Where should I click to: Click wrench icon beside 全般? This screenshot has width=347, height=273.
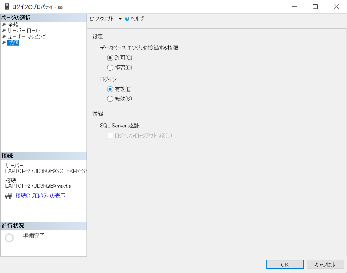pos(4,25)
